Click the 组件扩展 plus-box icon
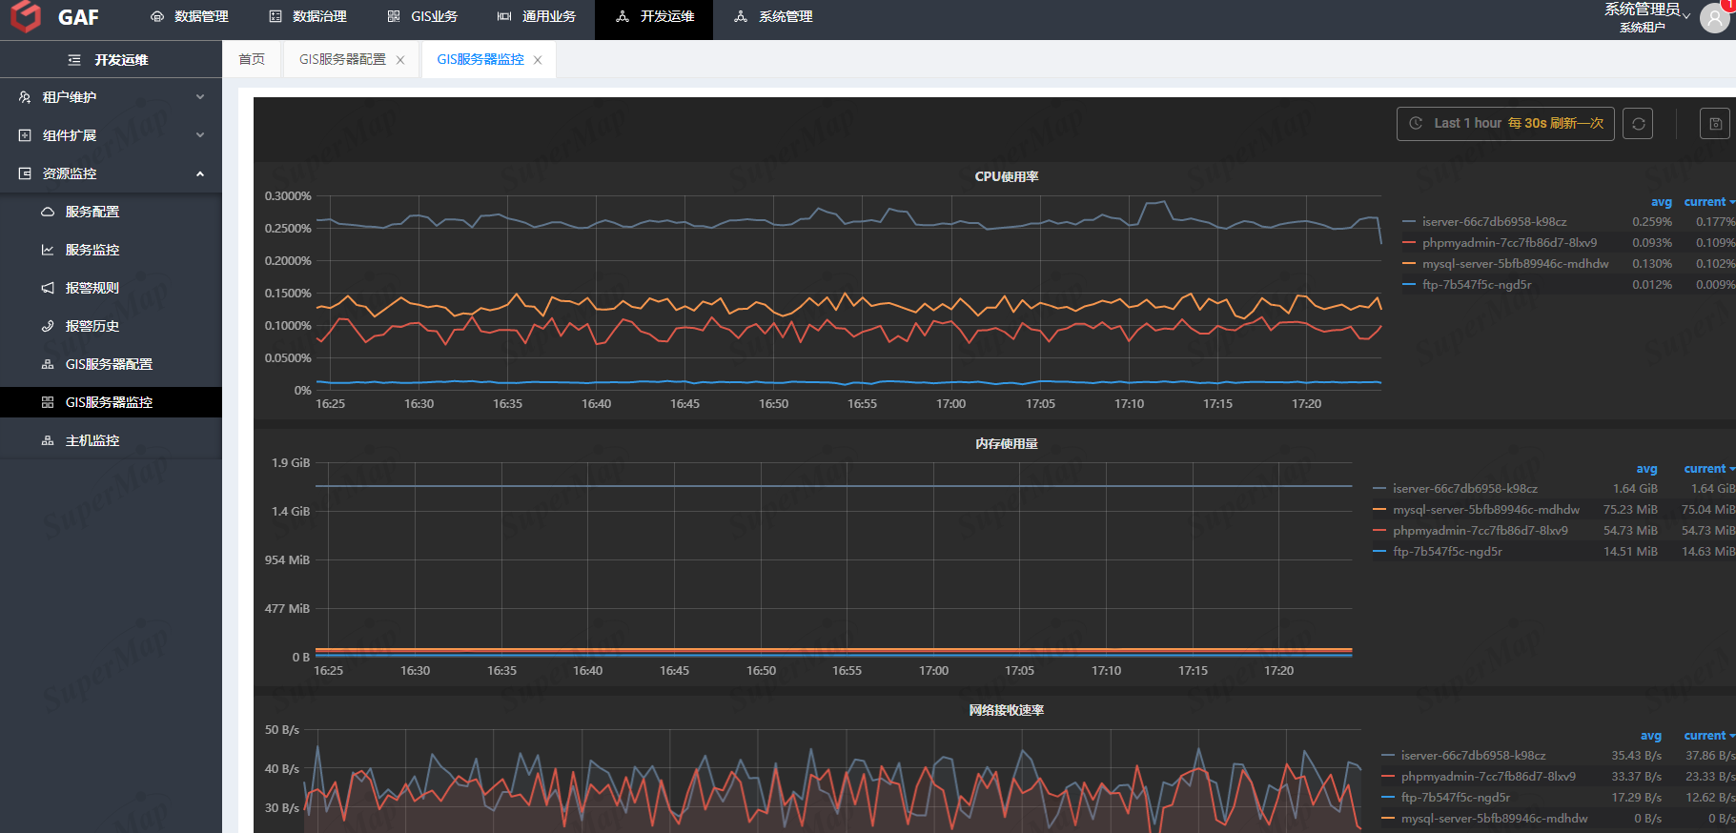 click(25, 135)
